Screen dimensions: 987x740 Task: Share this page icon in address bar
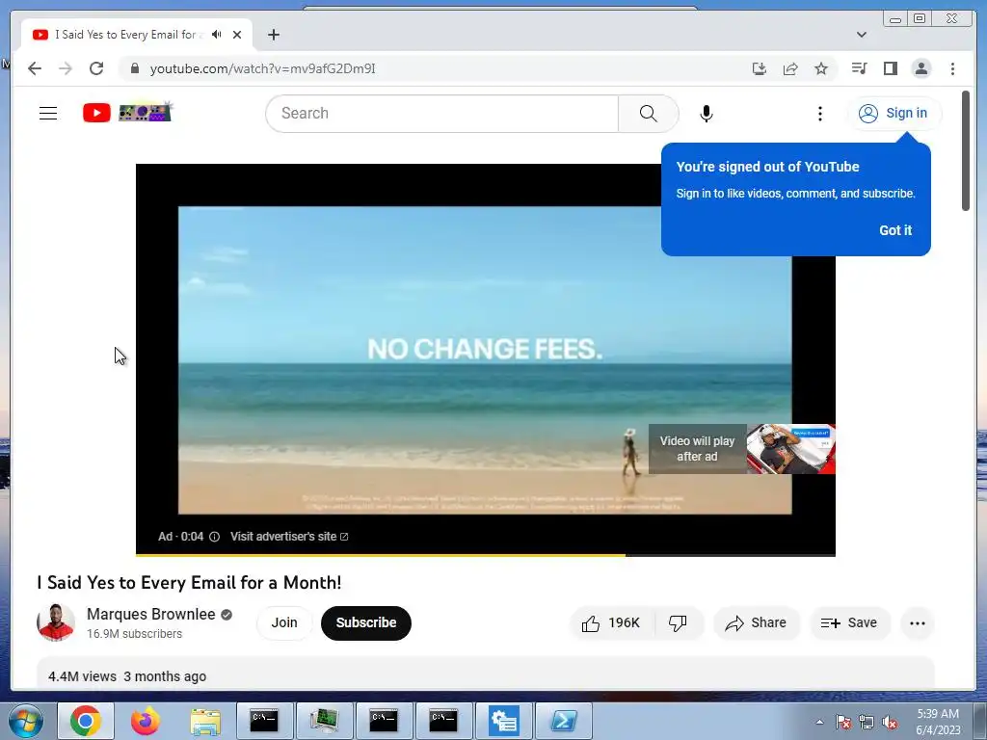(x=790, y=68)
